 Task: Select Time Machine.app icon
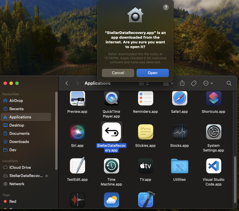click(111, 166)
